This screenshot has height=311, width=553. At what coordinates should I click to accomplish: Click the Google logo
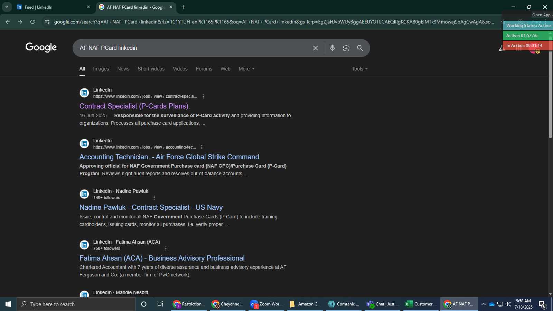click(x=41, y=47)
